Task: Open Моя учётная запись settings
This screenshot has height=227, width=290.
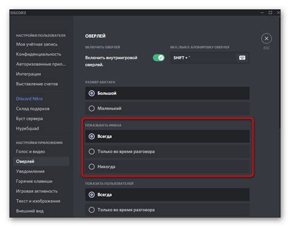Action: click(x=37, y=45)
